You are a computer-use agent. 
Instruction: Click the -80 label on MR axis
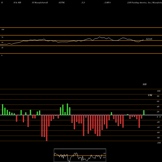(x=158, y=138)
